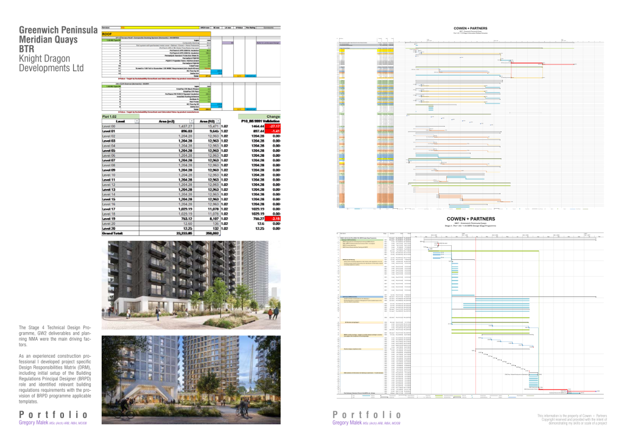
Task: Select the 'Level 19' row label
Action: pos(109,218)
